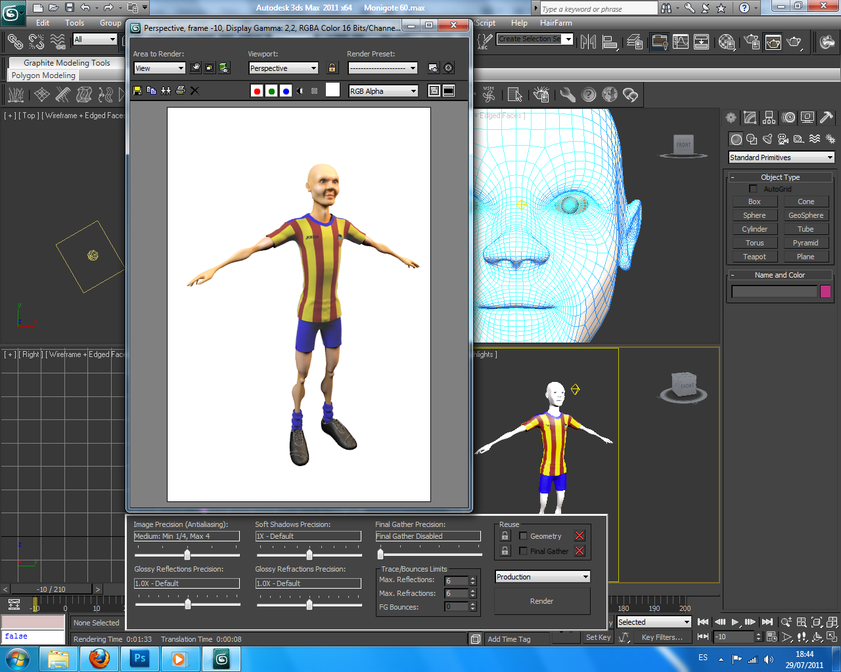Open Rendered Frame Window icon
Screen dimensions: 841x672
(773, 42)
